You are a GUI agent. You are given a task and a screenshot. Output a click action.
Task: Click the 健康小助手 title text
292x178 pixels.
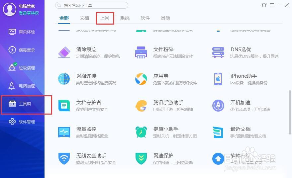[x=166, y=129]
